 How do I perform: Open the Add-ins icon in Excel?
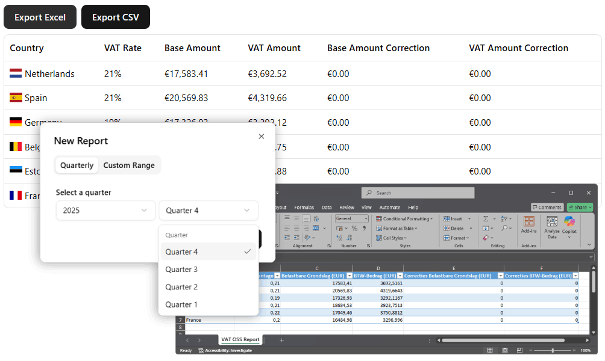click(528, 224)
